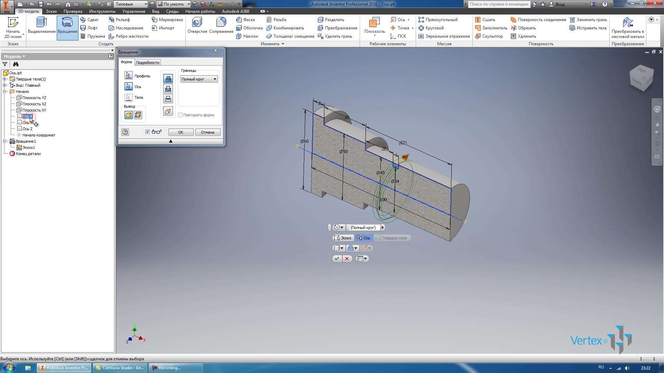The width and height of the screenshot is (664, 373).
Task: Expand the Твердые тела(1) tree node
Action: [x=4, y=79]
